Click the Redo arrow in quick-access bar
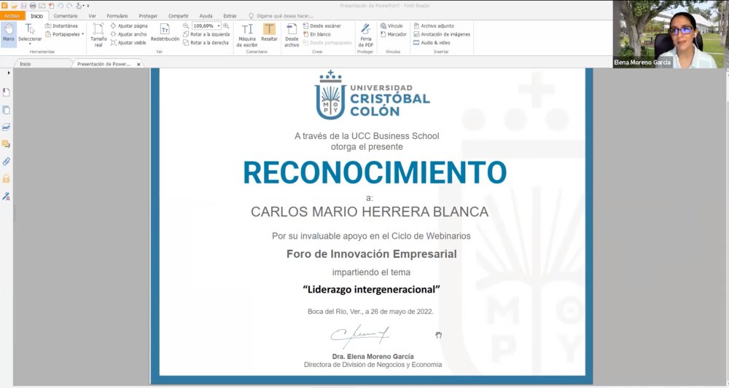 click(x=69, y=6)
